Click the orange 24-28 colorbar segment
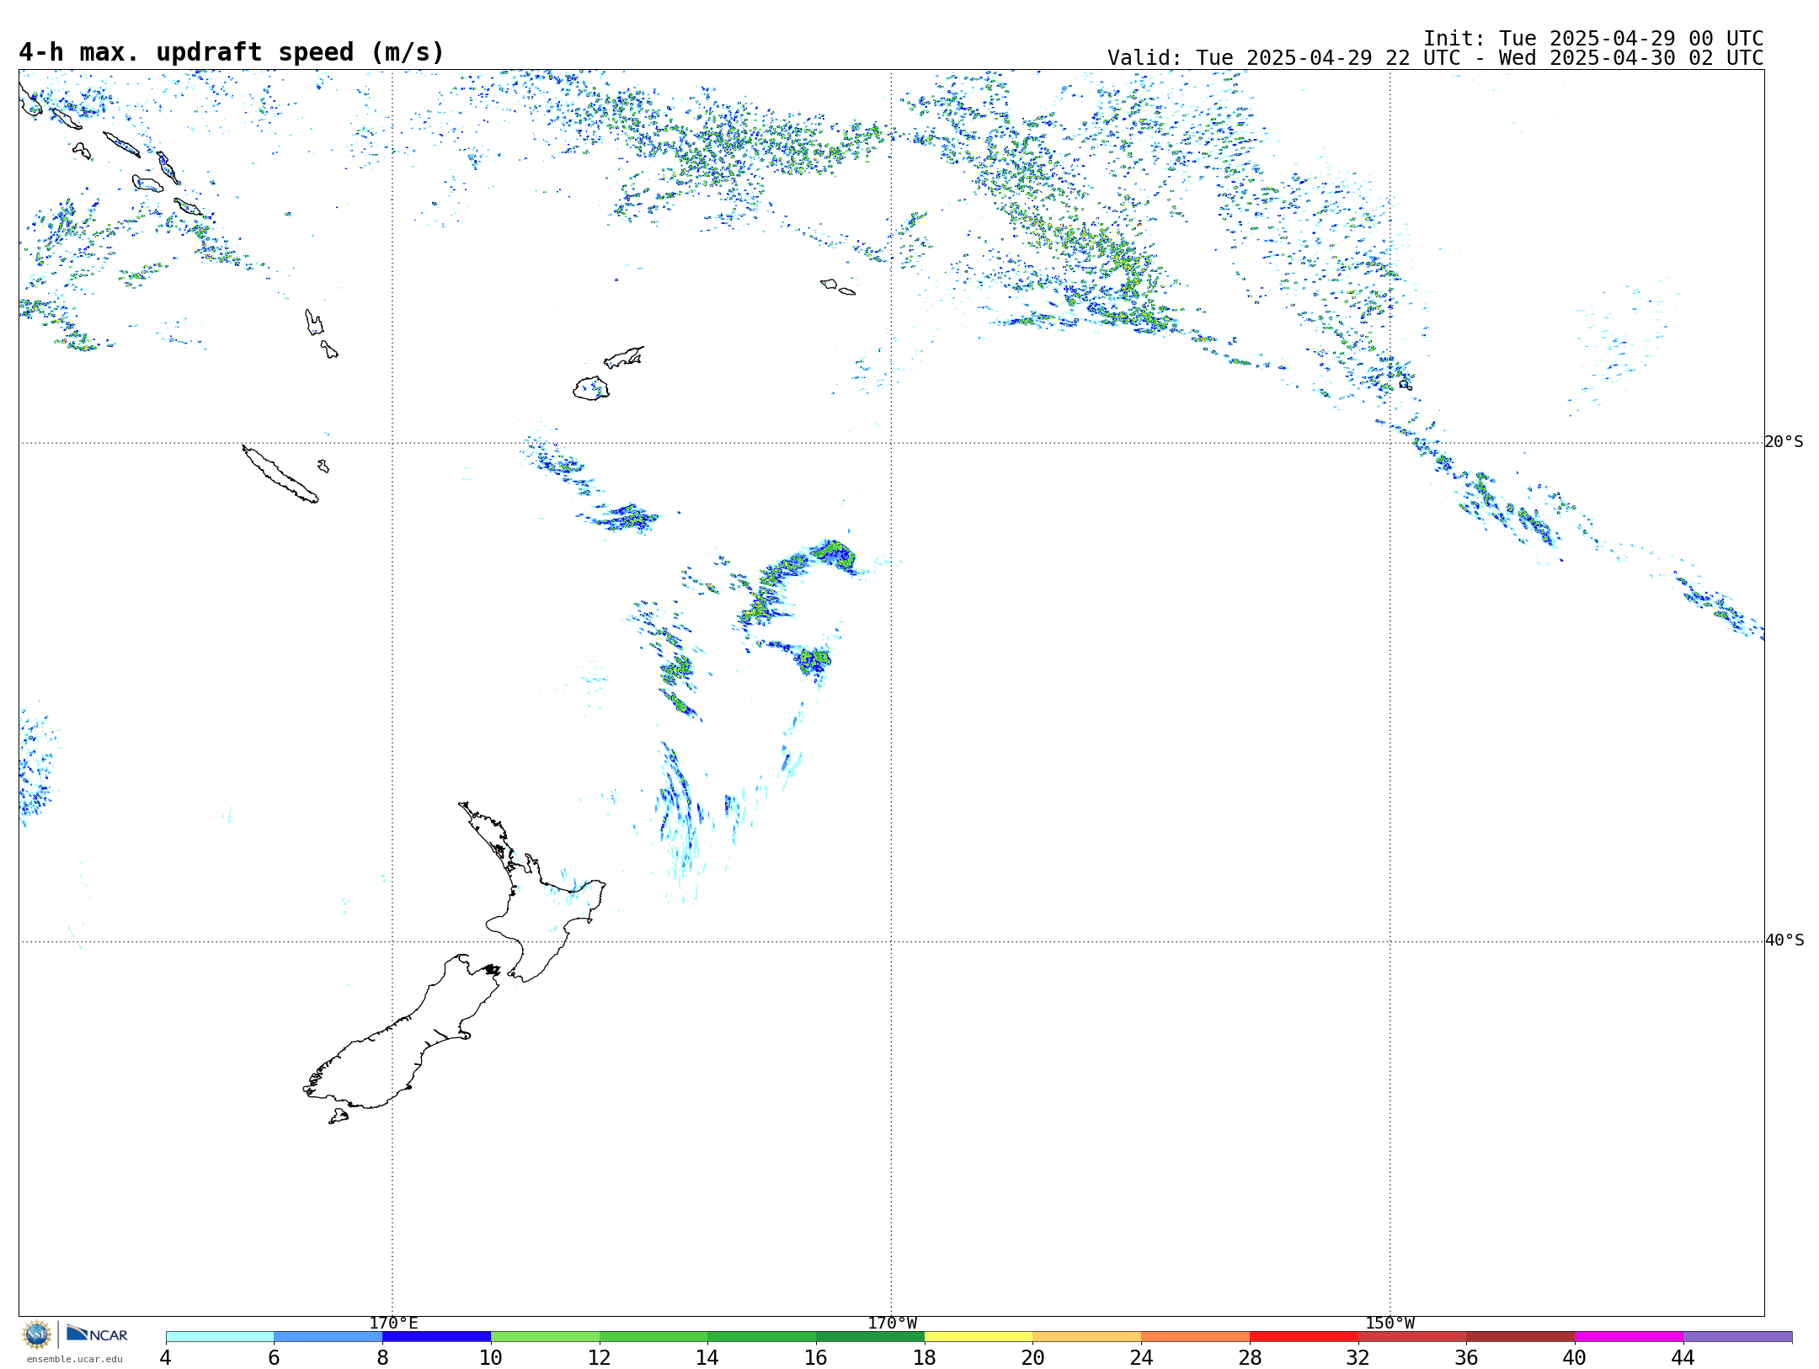Viewport: 1819px width, 1369px height. point(1196,1337)
